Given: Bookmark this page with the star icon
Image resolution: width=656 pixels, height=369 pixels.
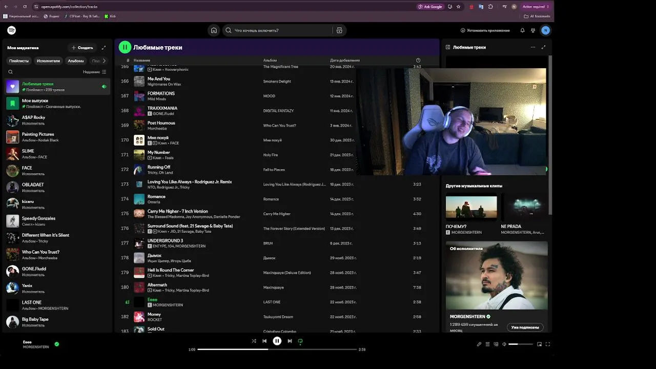Looking at the screenshot, I should click(x=458, y=7).
